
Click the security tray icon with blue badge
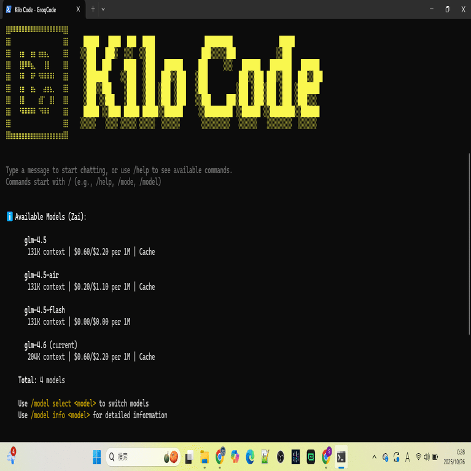(x=386, y=457)
